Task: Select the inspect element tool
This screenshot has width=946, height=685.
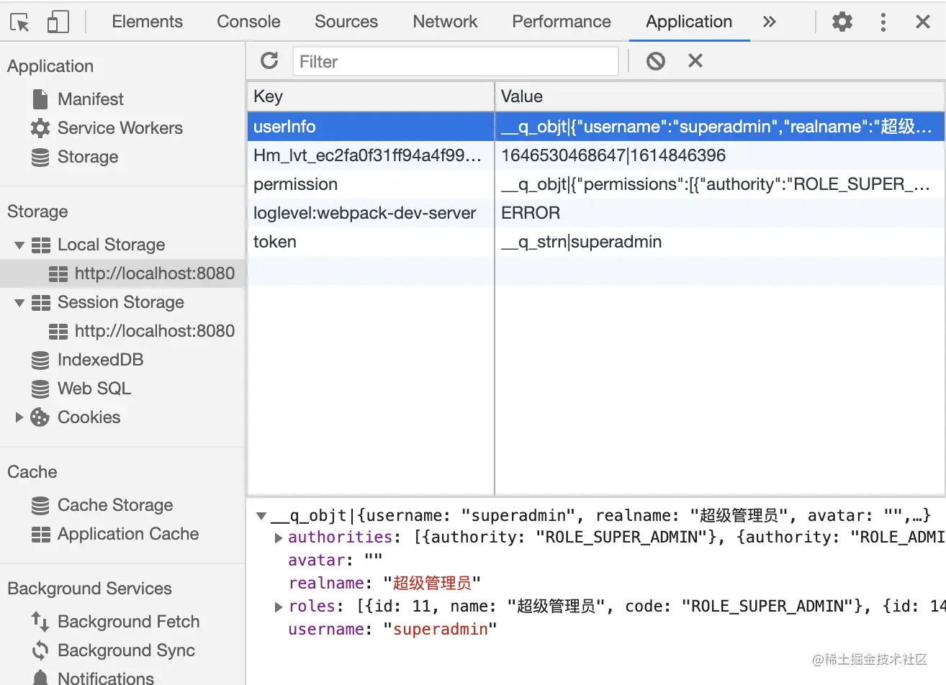Action: (21, 22)
